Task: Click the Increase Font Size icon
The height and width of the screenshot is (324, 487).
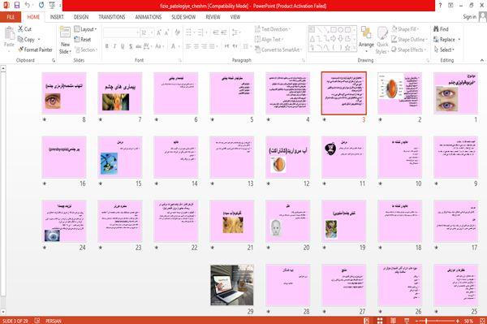Action: click(159, 32)
